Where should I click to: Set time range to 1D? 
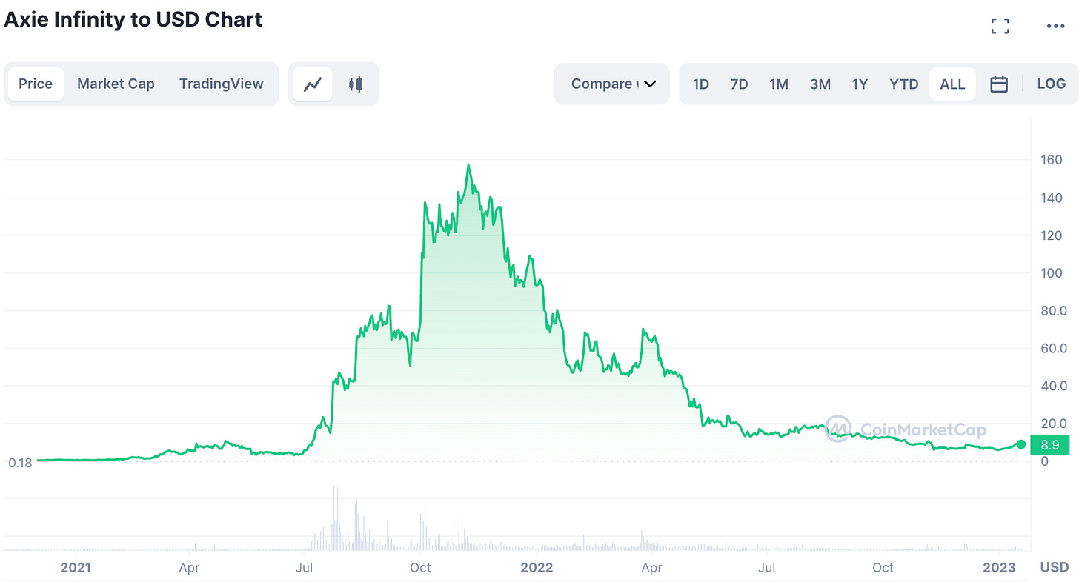click(x=700, y=84)
